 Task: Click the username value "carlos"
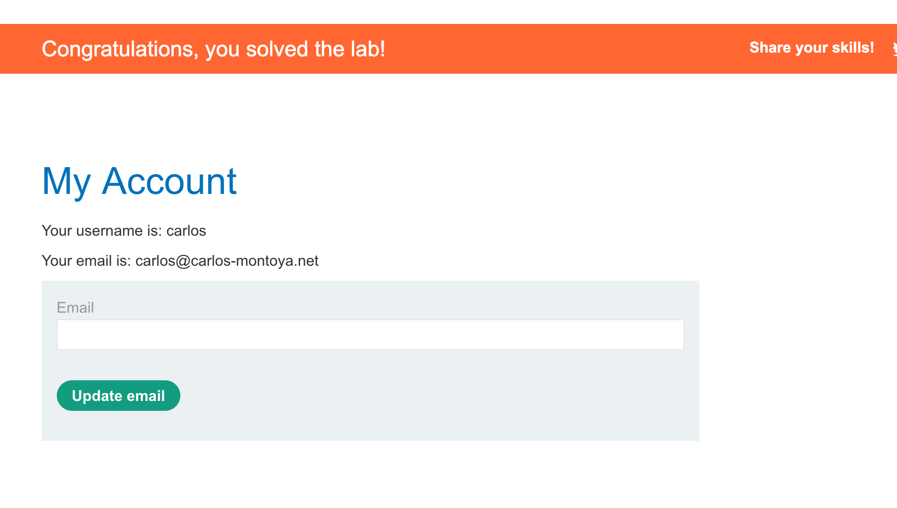[x=186, y=231]
